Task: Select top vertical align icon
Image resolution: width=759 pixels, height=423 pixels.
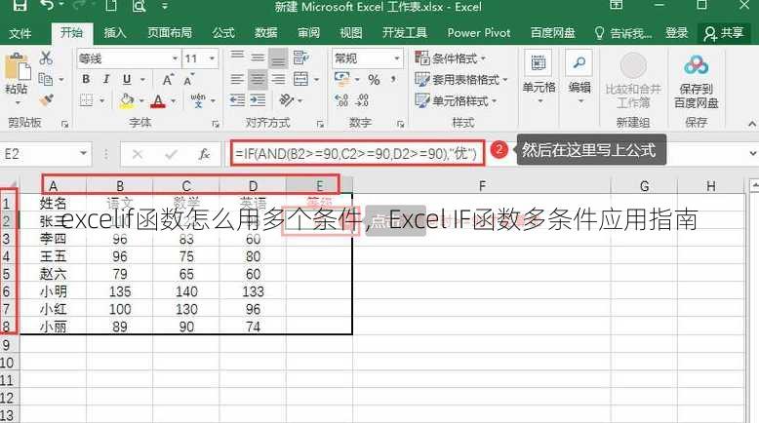Action: click(237, 58)
